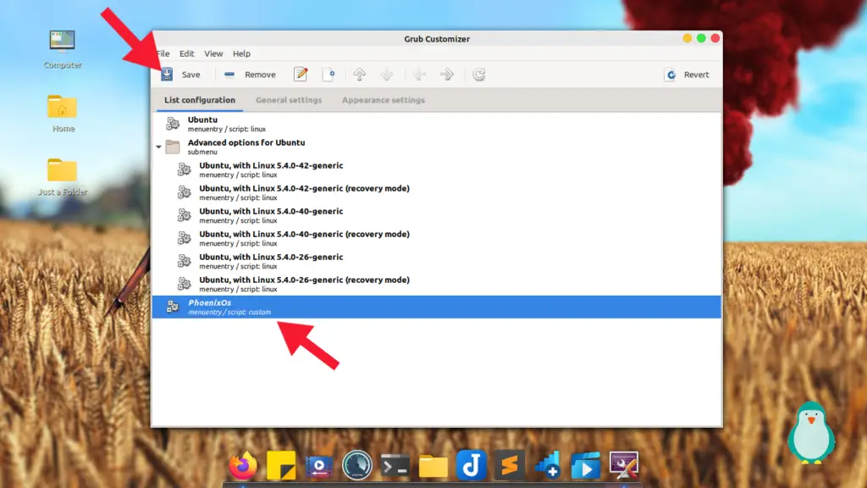Click the left arrow icon in the toolbar
This screenshot has width=867, height=488.
pyautogui.click(x=419, y=75)
